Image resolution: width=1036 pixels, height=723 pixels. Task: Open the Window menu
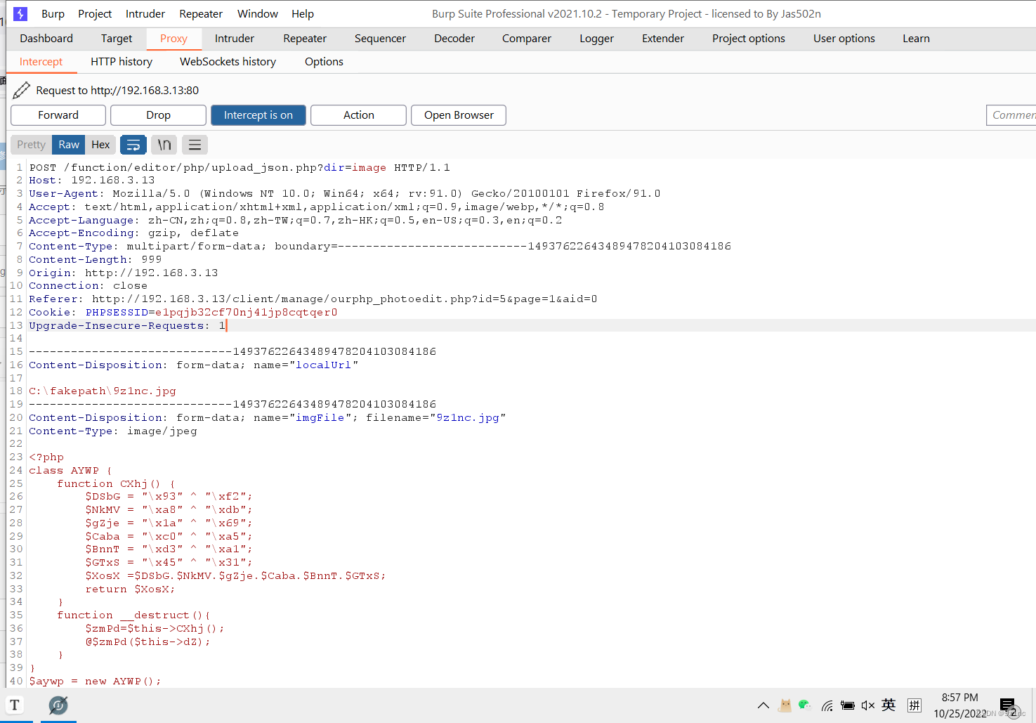[x=258, y=13]
